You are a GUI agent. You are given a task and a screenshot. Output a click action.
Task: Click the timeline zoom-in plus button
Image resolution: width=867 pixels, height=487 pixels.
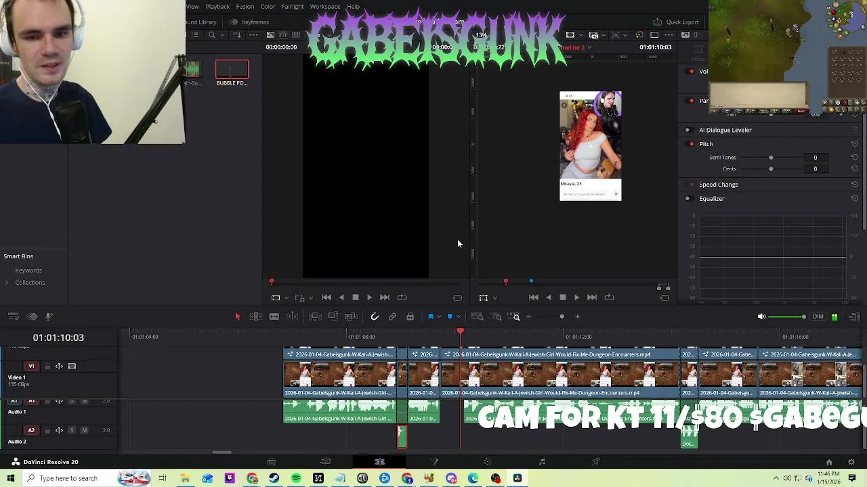point(577,317)
